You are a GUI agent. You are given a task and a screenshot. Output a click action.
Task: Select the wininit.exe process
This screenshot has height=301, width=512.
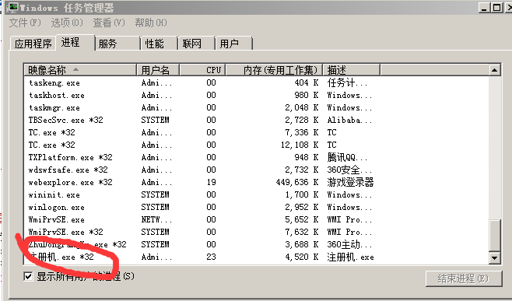[256, 194]
